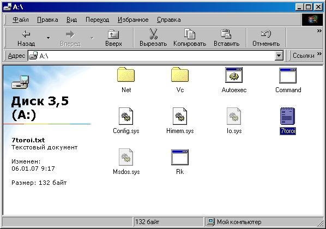Click inside the address field A:\

[152, 56]
